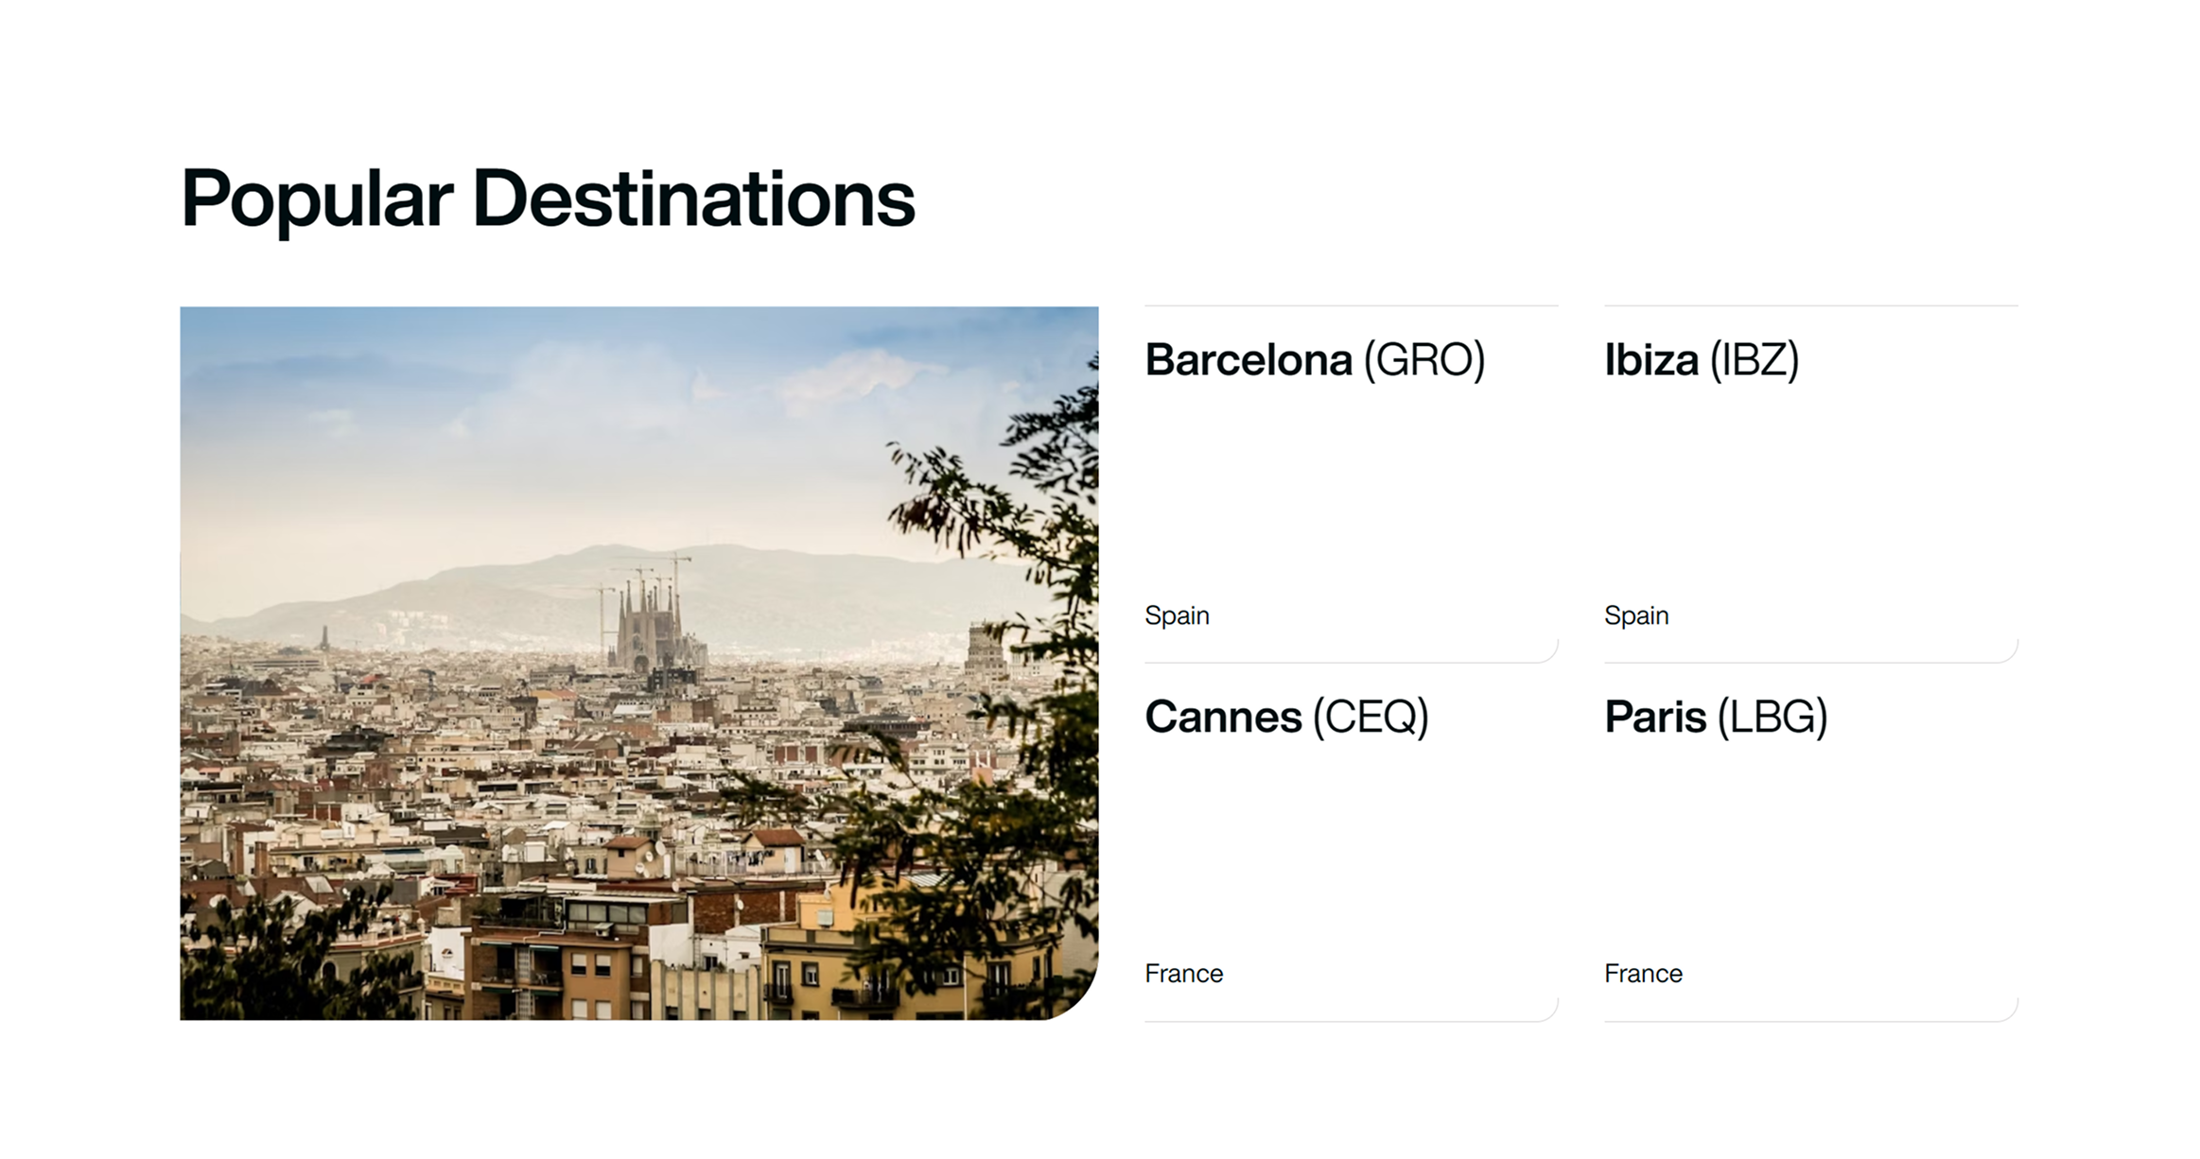
Task: Click the empty space inside the Ibiza card
Action: pos(1810,492)
